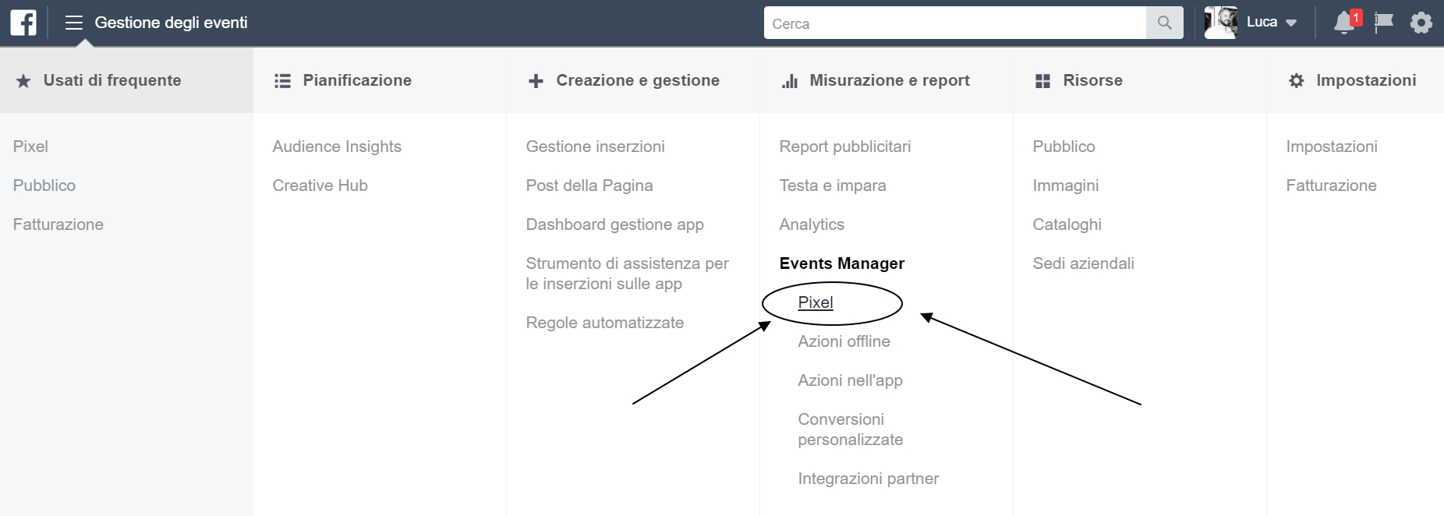Go to Report pubblicitari

coord(844,147)
